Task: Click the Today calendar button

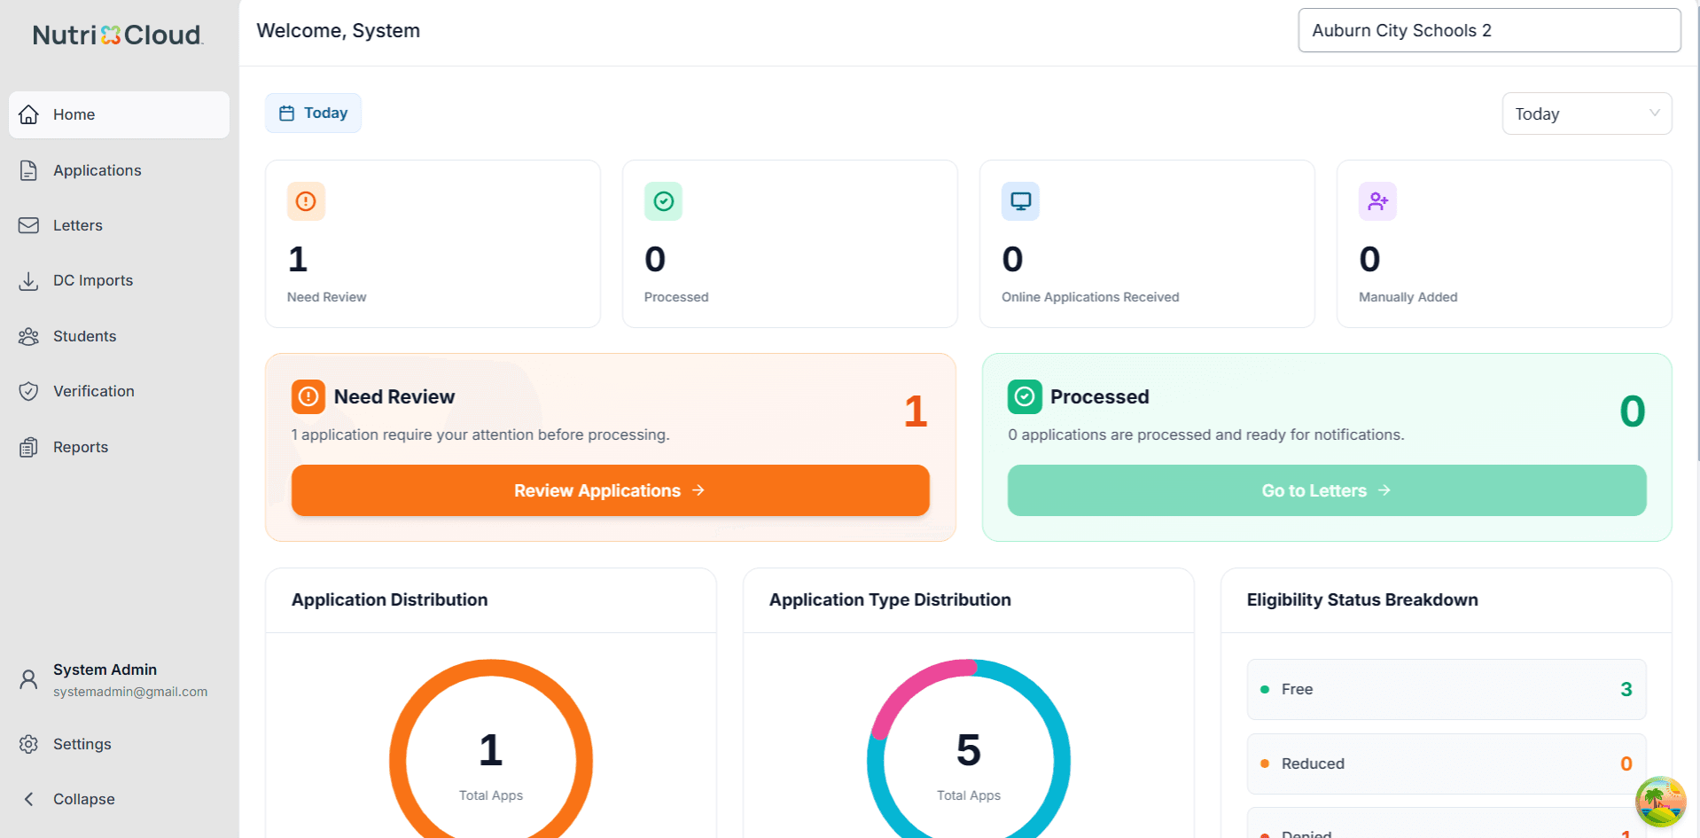Action: coord(313,113)
